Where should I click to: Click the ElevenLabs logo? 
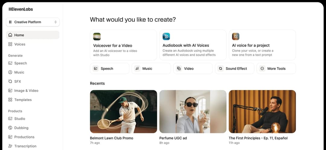21,9
